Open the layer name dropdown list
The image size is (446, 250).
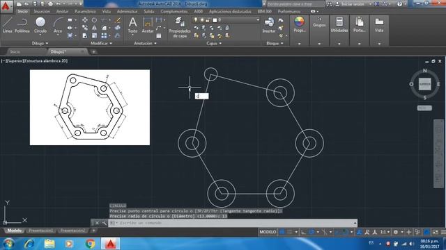click(258, 20)
